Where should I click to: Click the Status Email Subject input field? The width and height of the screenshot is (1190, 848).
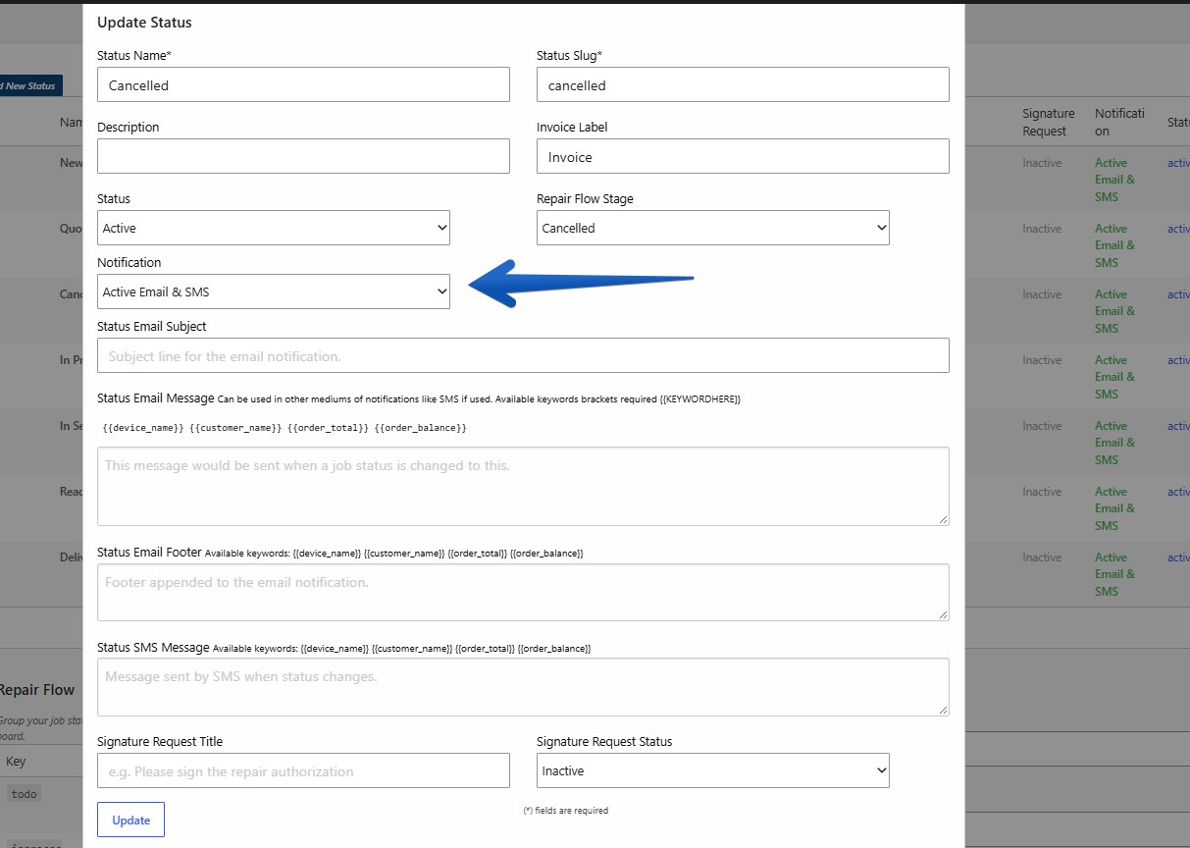click(523, 355)
